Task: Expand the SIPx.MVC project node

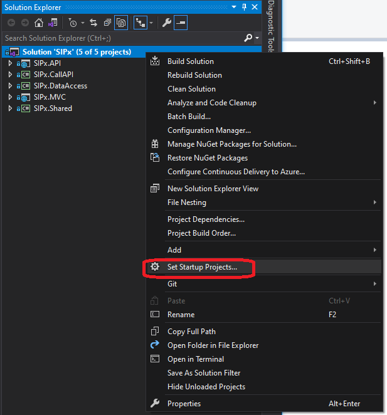Action: point(10,97)
